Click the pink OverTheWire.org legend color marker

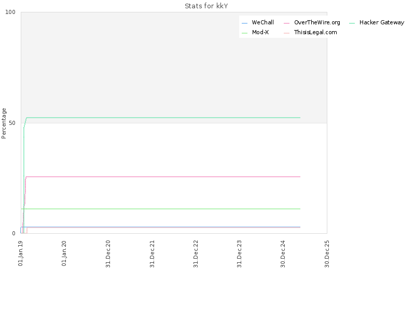click(287, 23)
